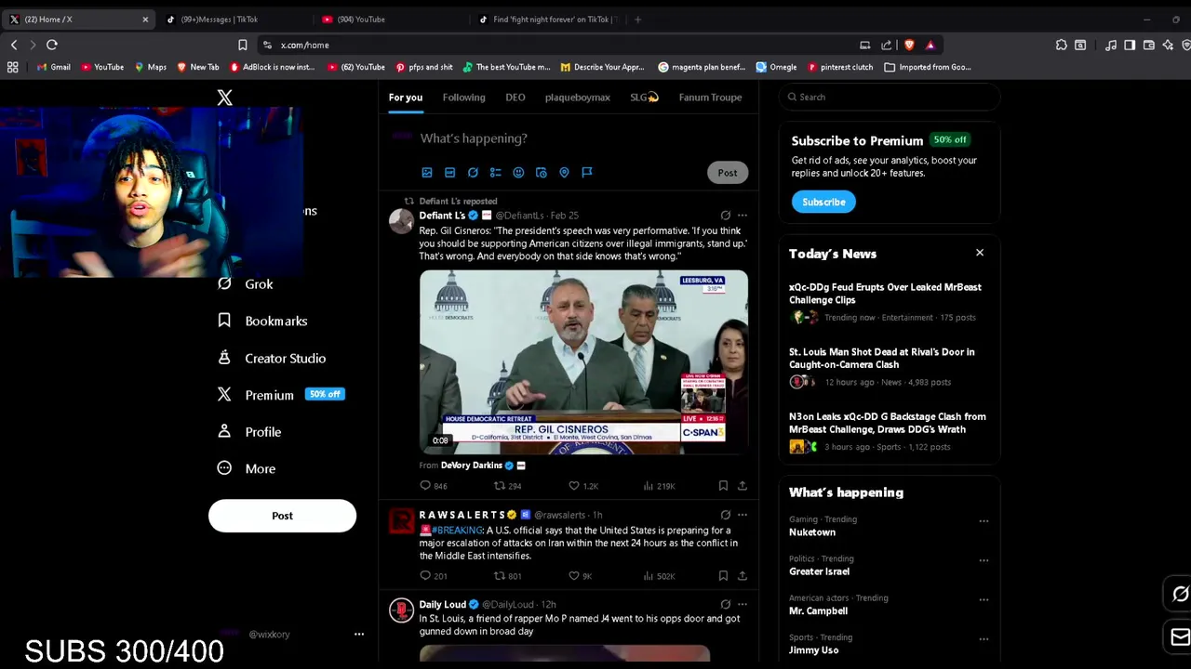Open Grok from the sidebar

coord(247,284)
